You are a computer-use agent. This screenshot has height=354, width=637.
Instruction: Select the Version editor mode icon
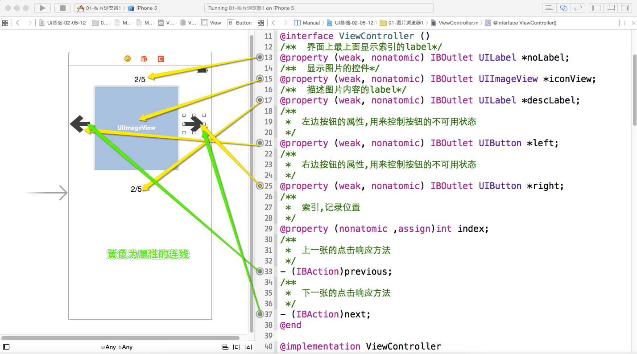coord(578,8)
